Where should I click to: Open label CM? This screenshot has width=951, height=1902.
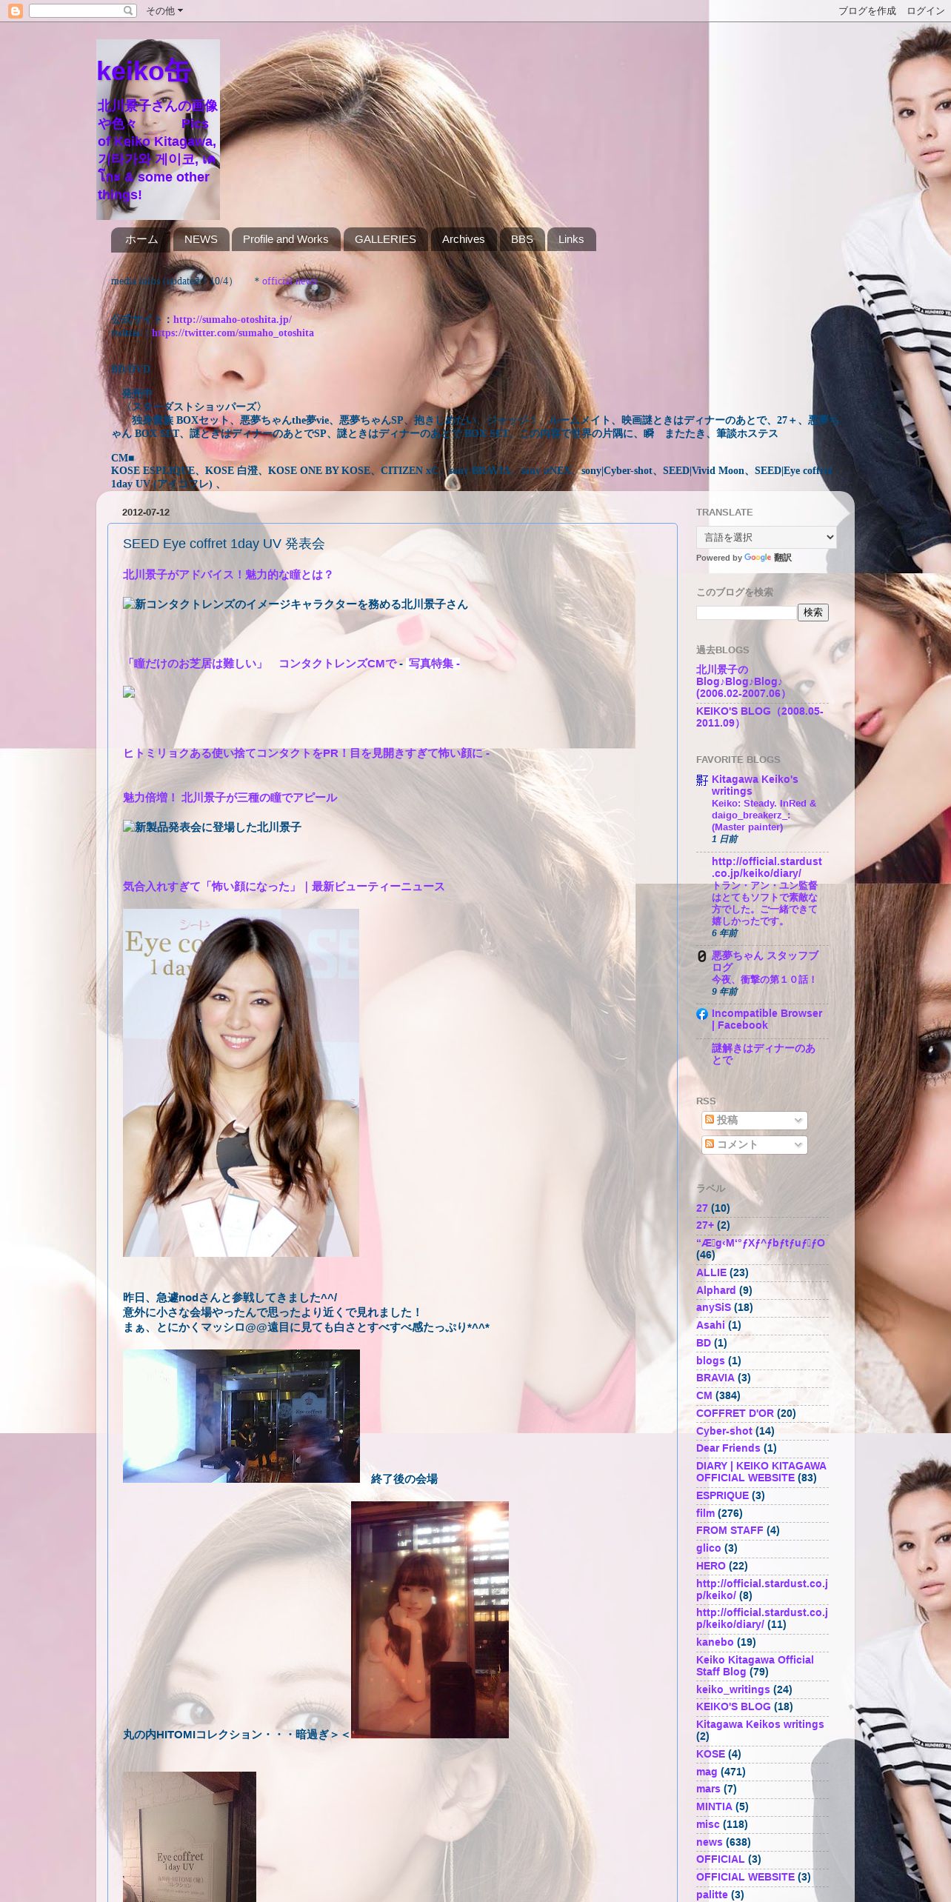[x=704, y=1395]
